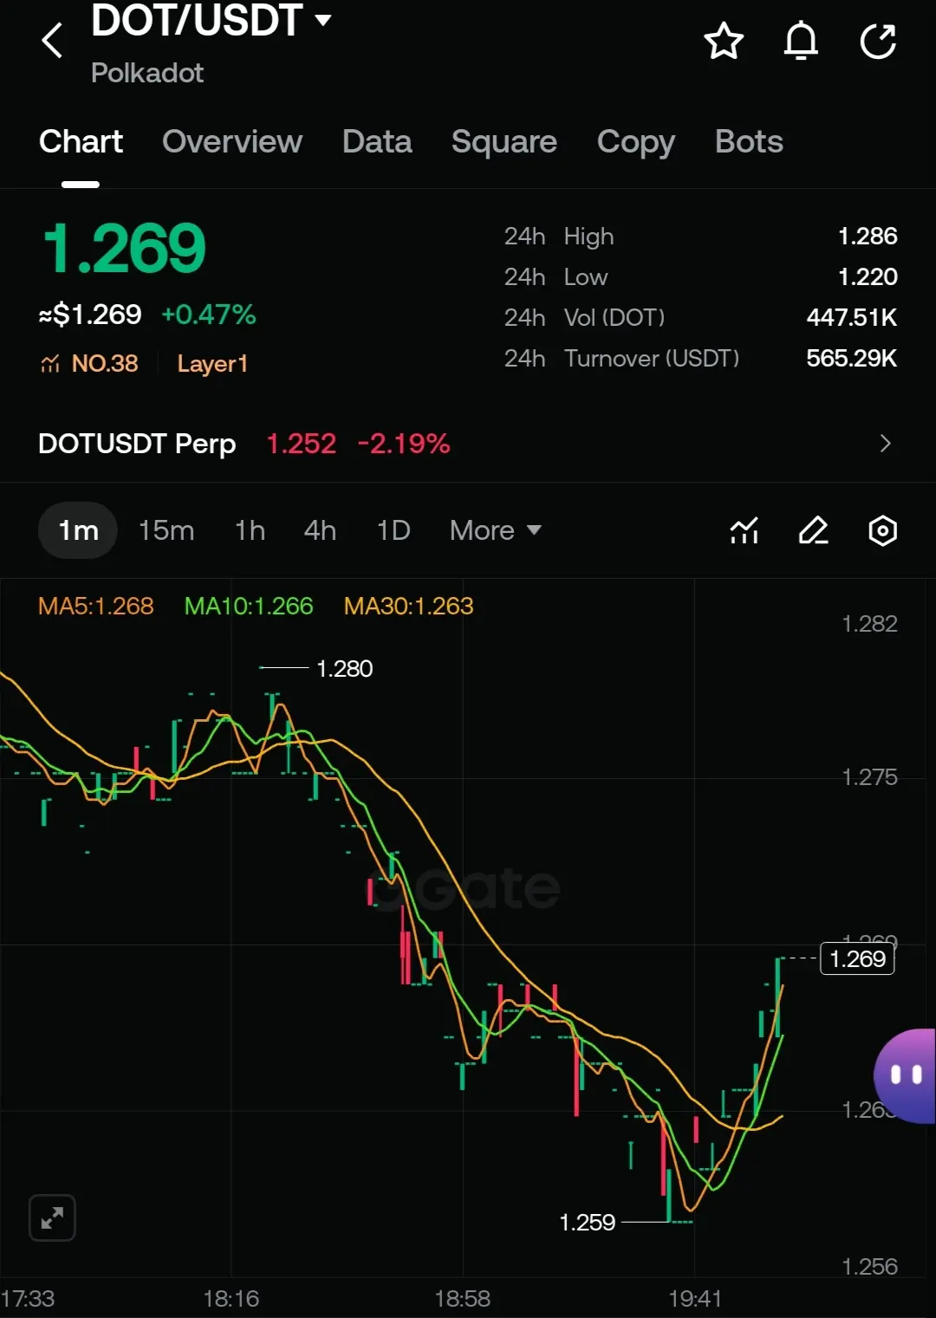Viewport: 936px width, 1318px height.
Task: Tap MA30:1.263 indicator label
Action: (x=409, y=606)
